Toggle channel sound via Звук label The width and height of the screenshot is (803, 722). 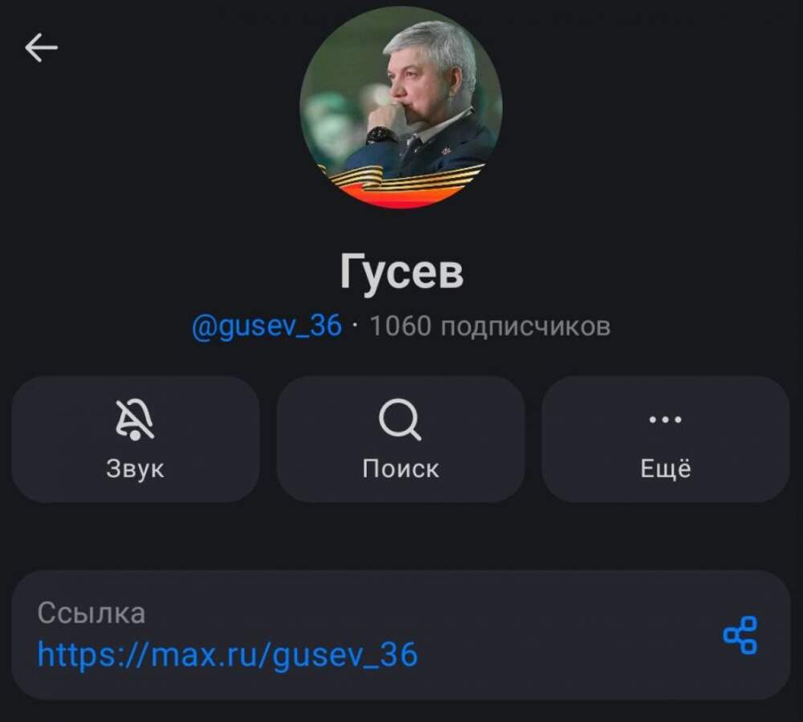135,468
